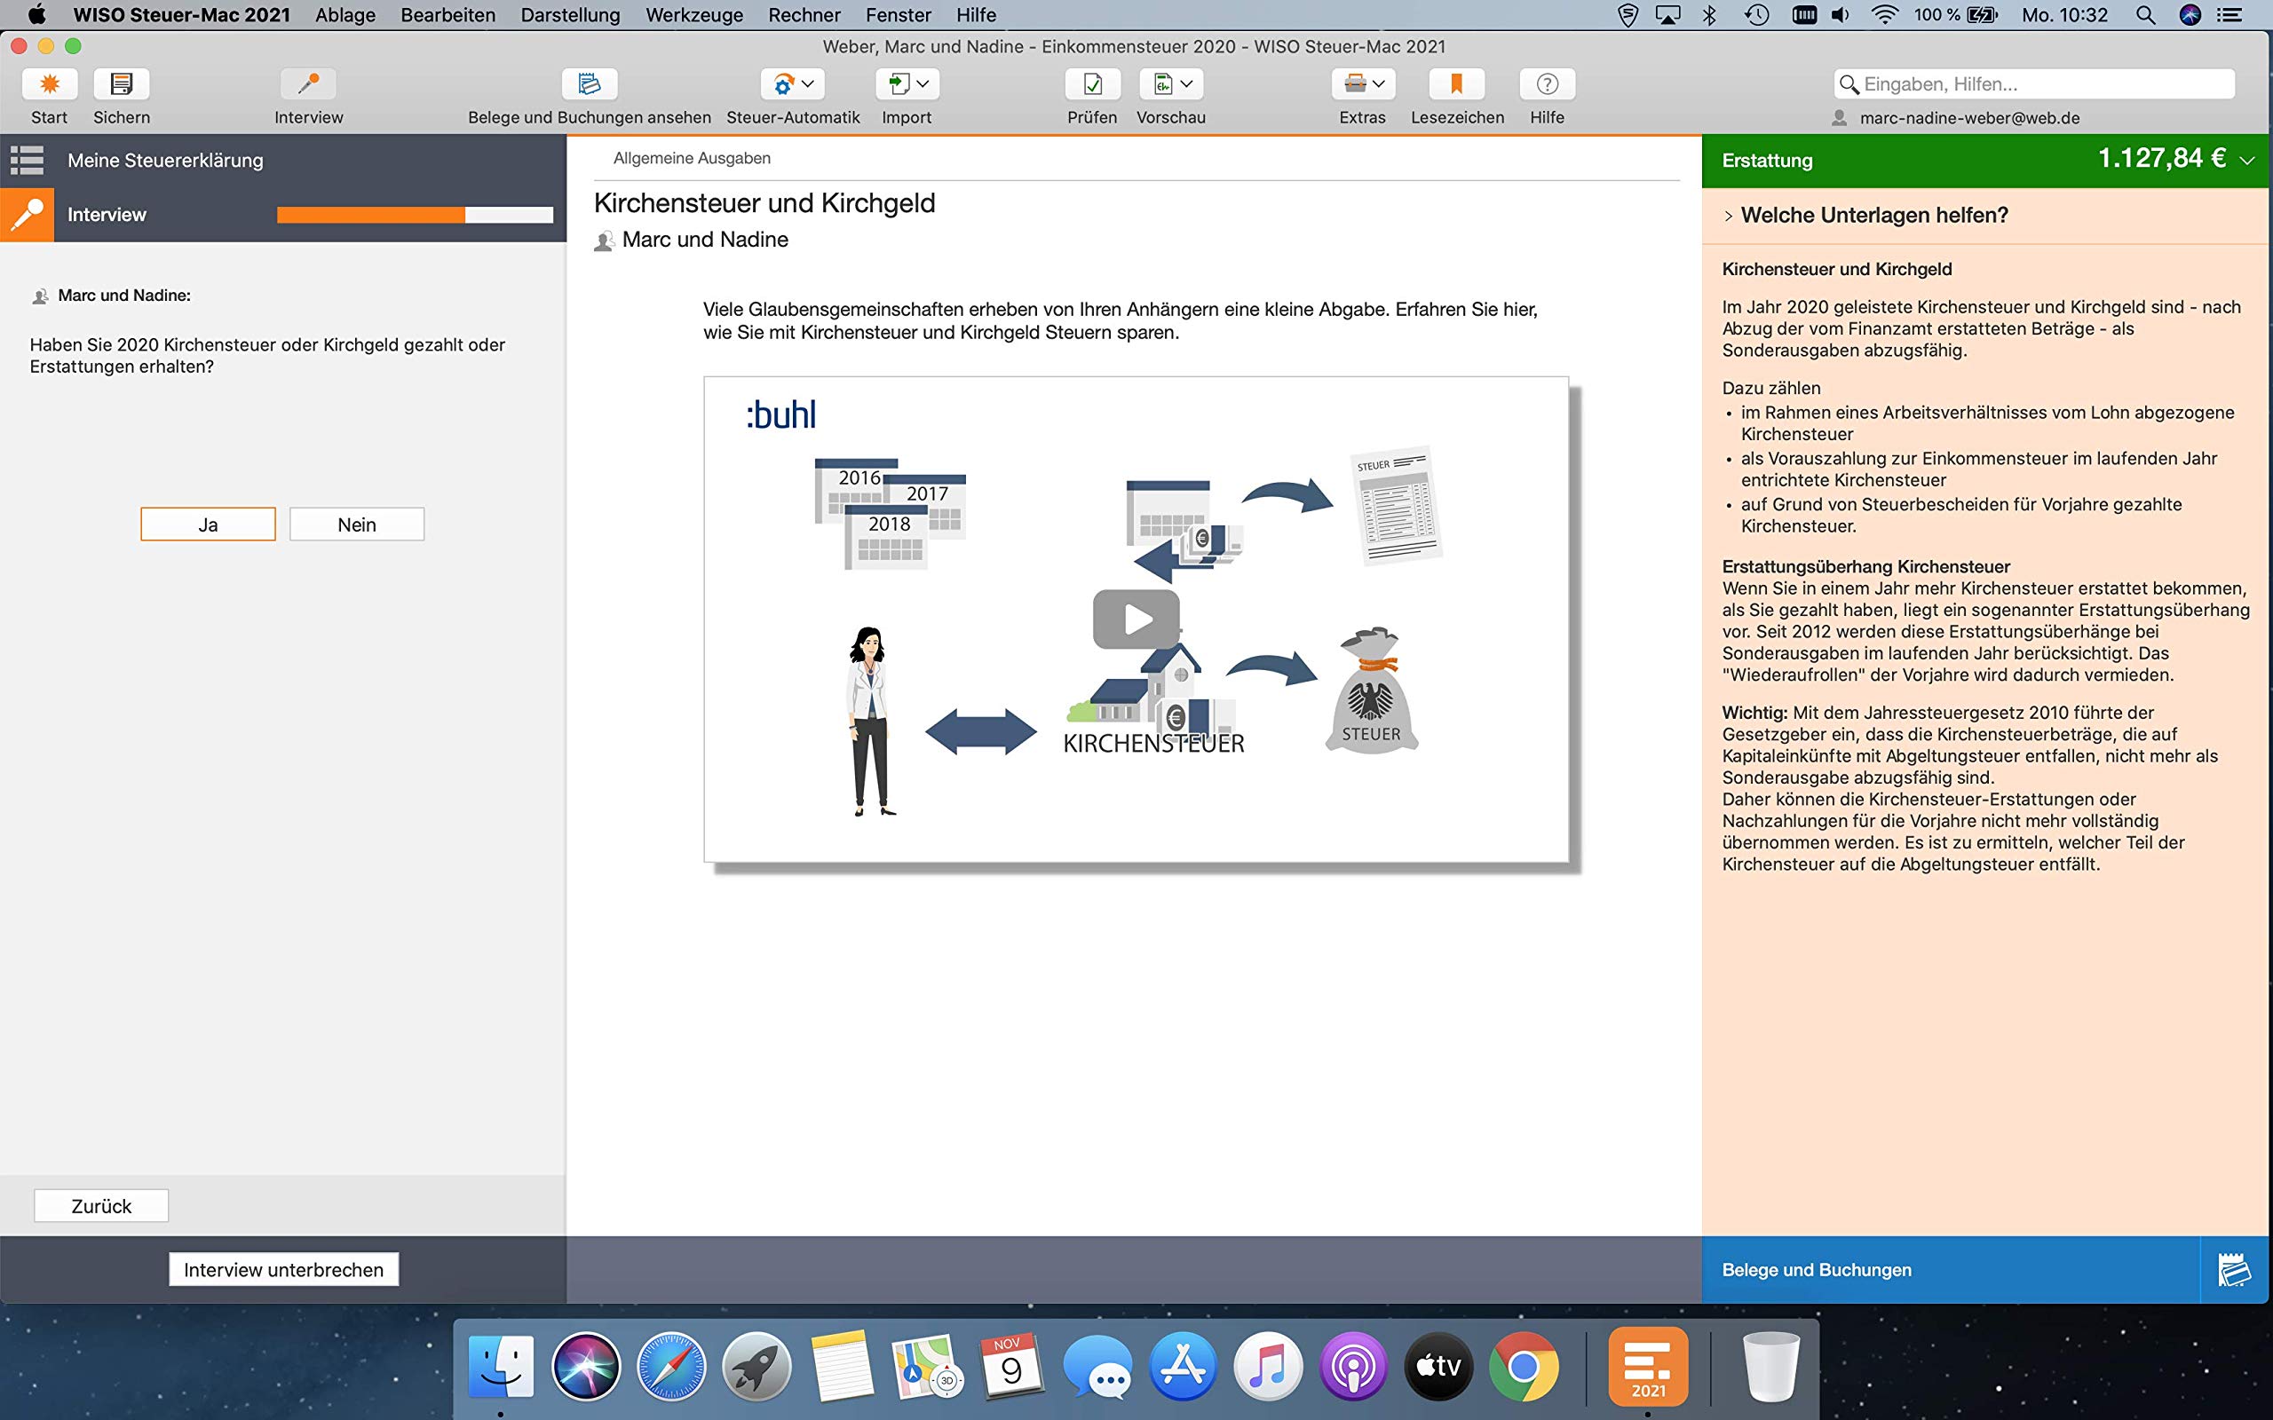Screen dimensions: 2273x1420
Task: Open the App Store from the dock
Action: (1183, 1366)
